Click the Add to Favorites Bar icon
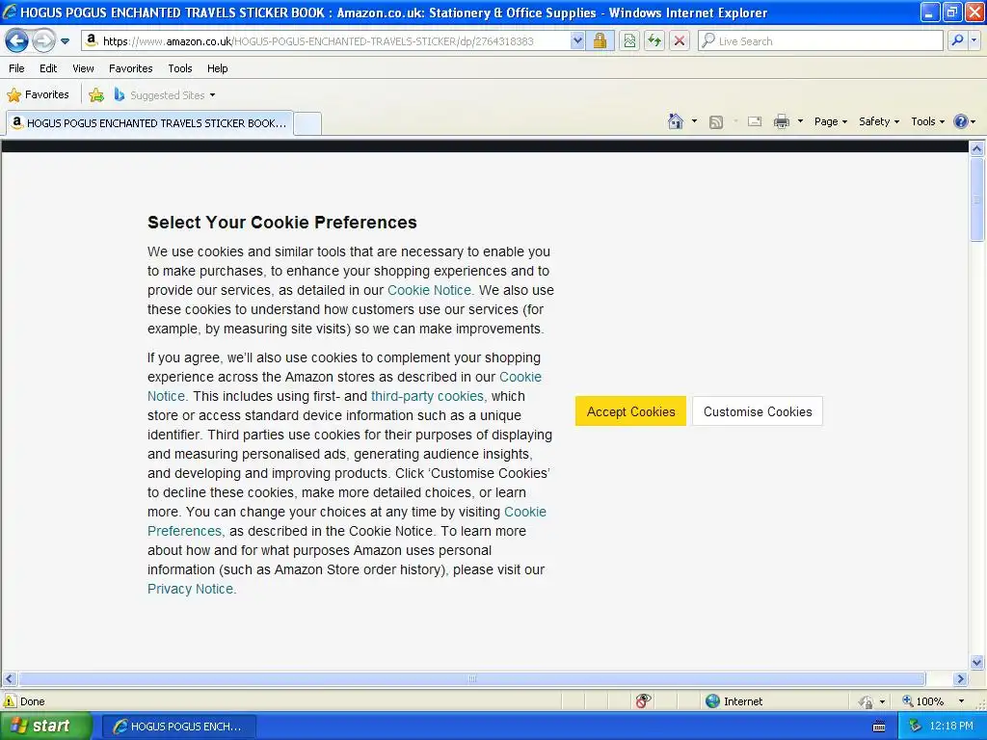Image resolution: width=987 pixels, height=740 pixels. coord(96,95)
